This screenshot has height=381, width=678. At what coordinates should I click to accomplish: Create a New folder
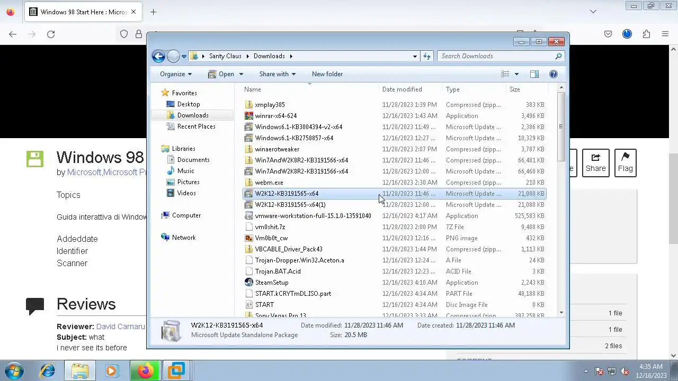pyautogui.click(x=327, y=74)
